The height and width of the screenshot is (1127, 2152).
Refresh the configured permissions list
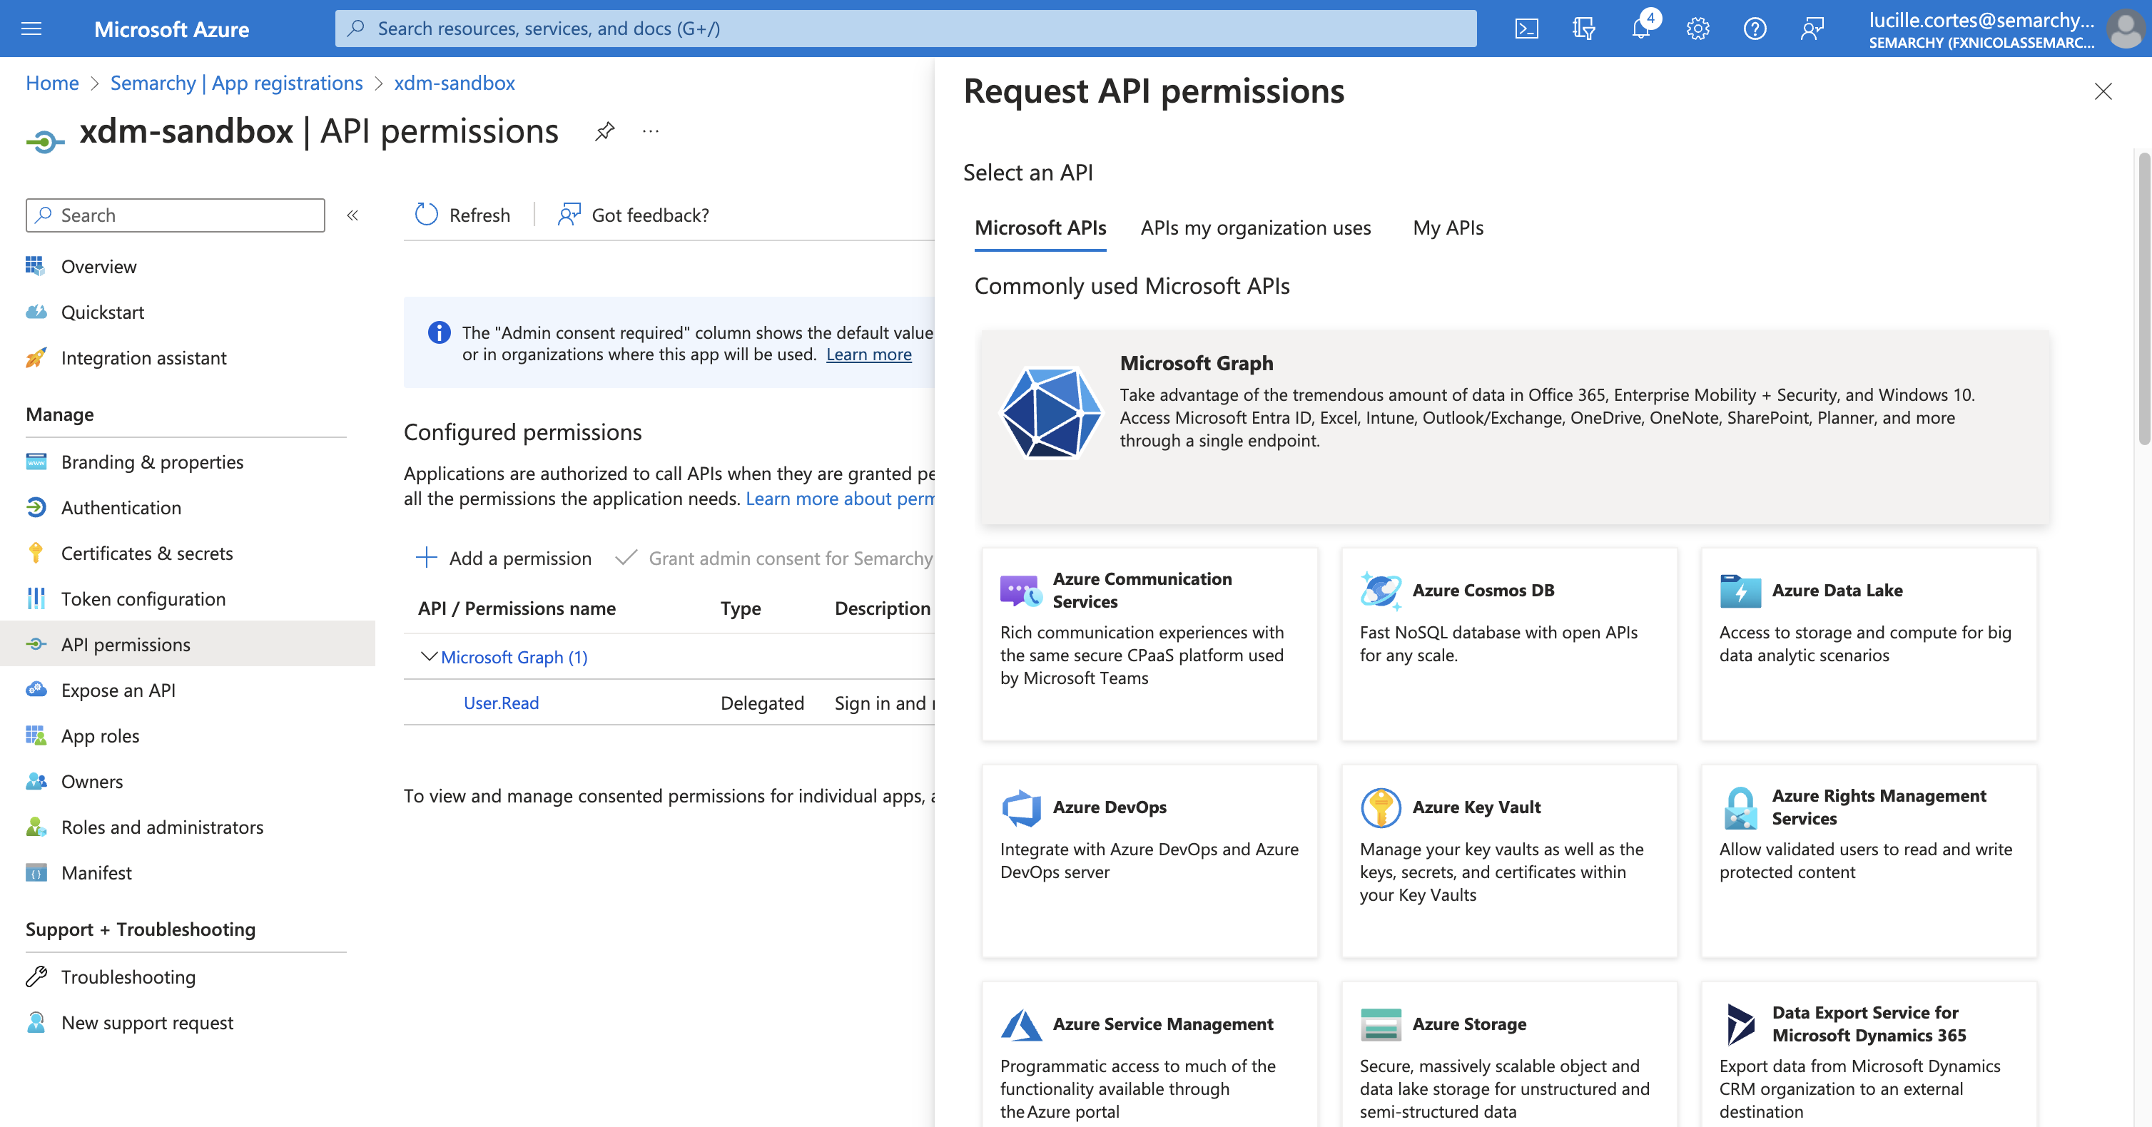pos(462,215)
